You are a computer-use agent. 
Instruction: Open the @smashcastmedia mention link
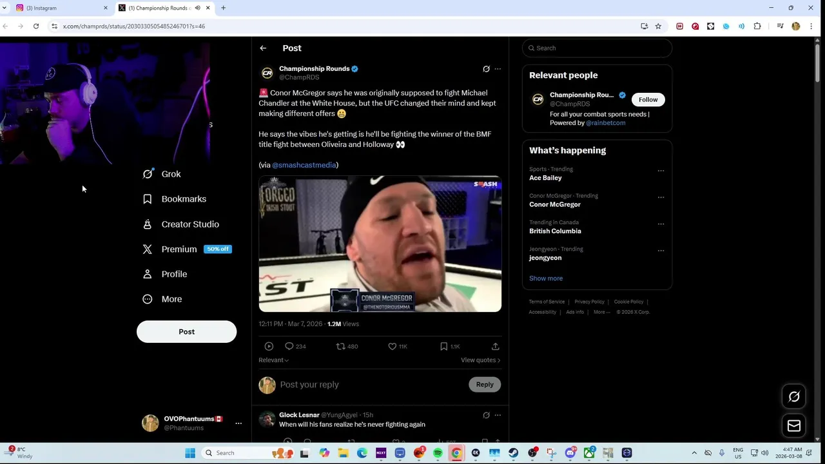coord(304,165)
